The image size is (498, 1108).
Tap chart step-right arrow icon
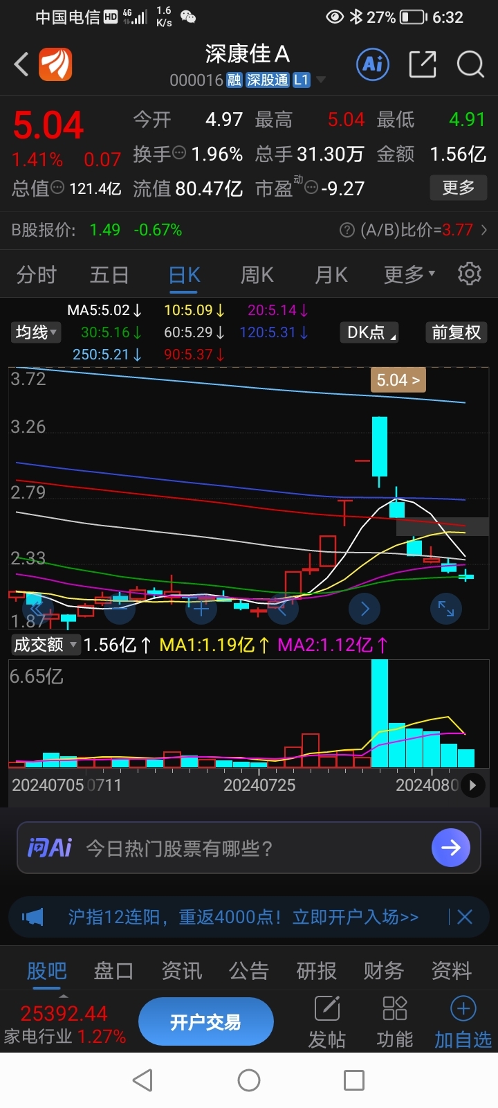coord(365,609)
